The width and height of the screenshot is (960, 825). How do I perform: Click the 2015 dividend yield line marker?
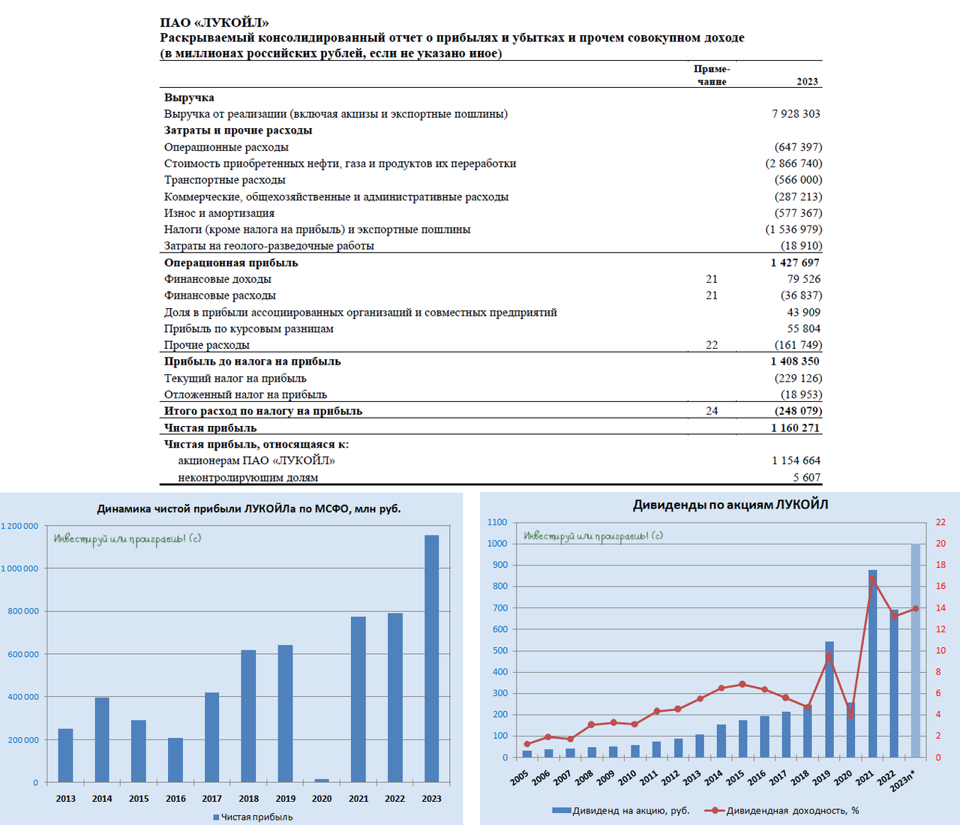[742, 684]
